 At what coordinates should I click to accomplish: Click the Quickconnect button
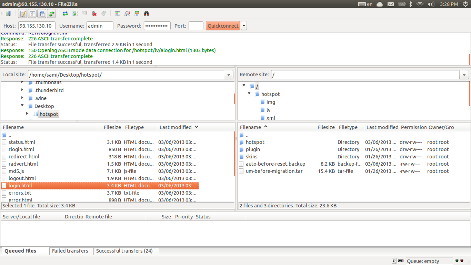pyautogui.click(x=223, y=26)
